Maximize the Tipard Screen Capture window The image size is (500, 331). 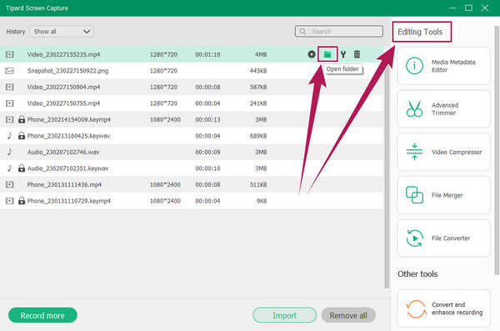(x=468, y=8)
